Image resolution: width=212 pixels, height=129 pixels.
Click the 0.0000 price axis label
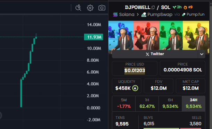pyautogui.click(x=93, y=108)
